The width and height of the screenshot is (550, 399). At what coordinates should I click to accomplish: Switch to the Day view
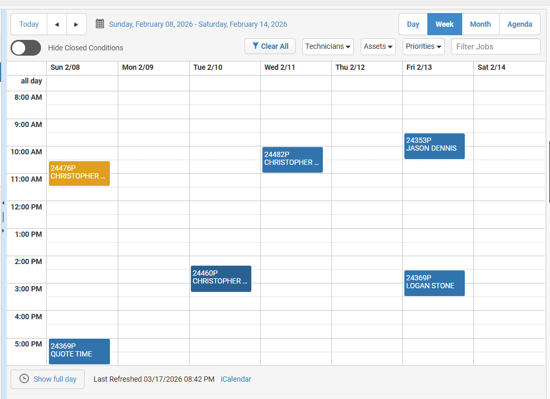(x=413, y=24)
